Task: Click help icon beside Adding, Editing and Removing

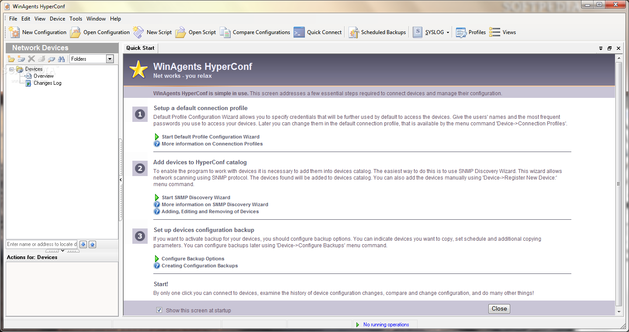Action: click(x=157, y=211)
